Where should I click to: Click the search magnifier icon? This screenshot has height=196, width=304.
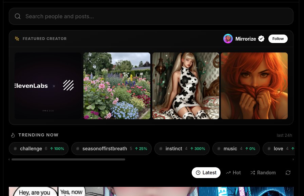pos(18,16)
